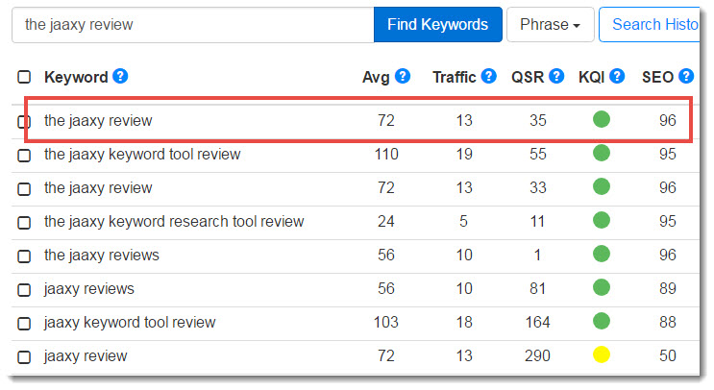Toggle the select-all checkbox in the header
Screen dimensions: 714x390
(24, 77)
